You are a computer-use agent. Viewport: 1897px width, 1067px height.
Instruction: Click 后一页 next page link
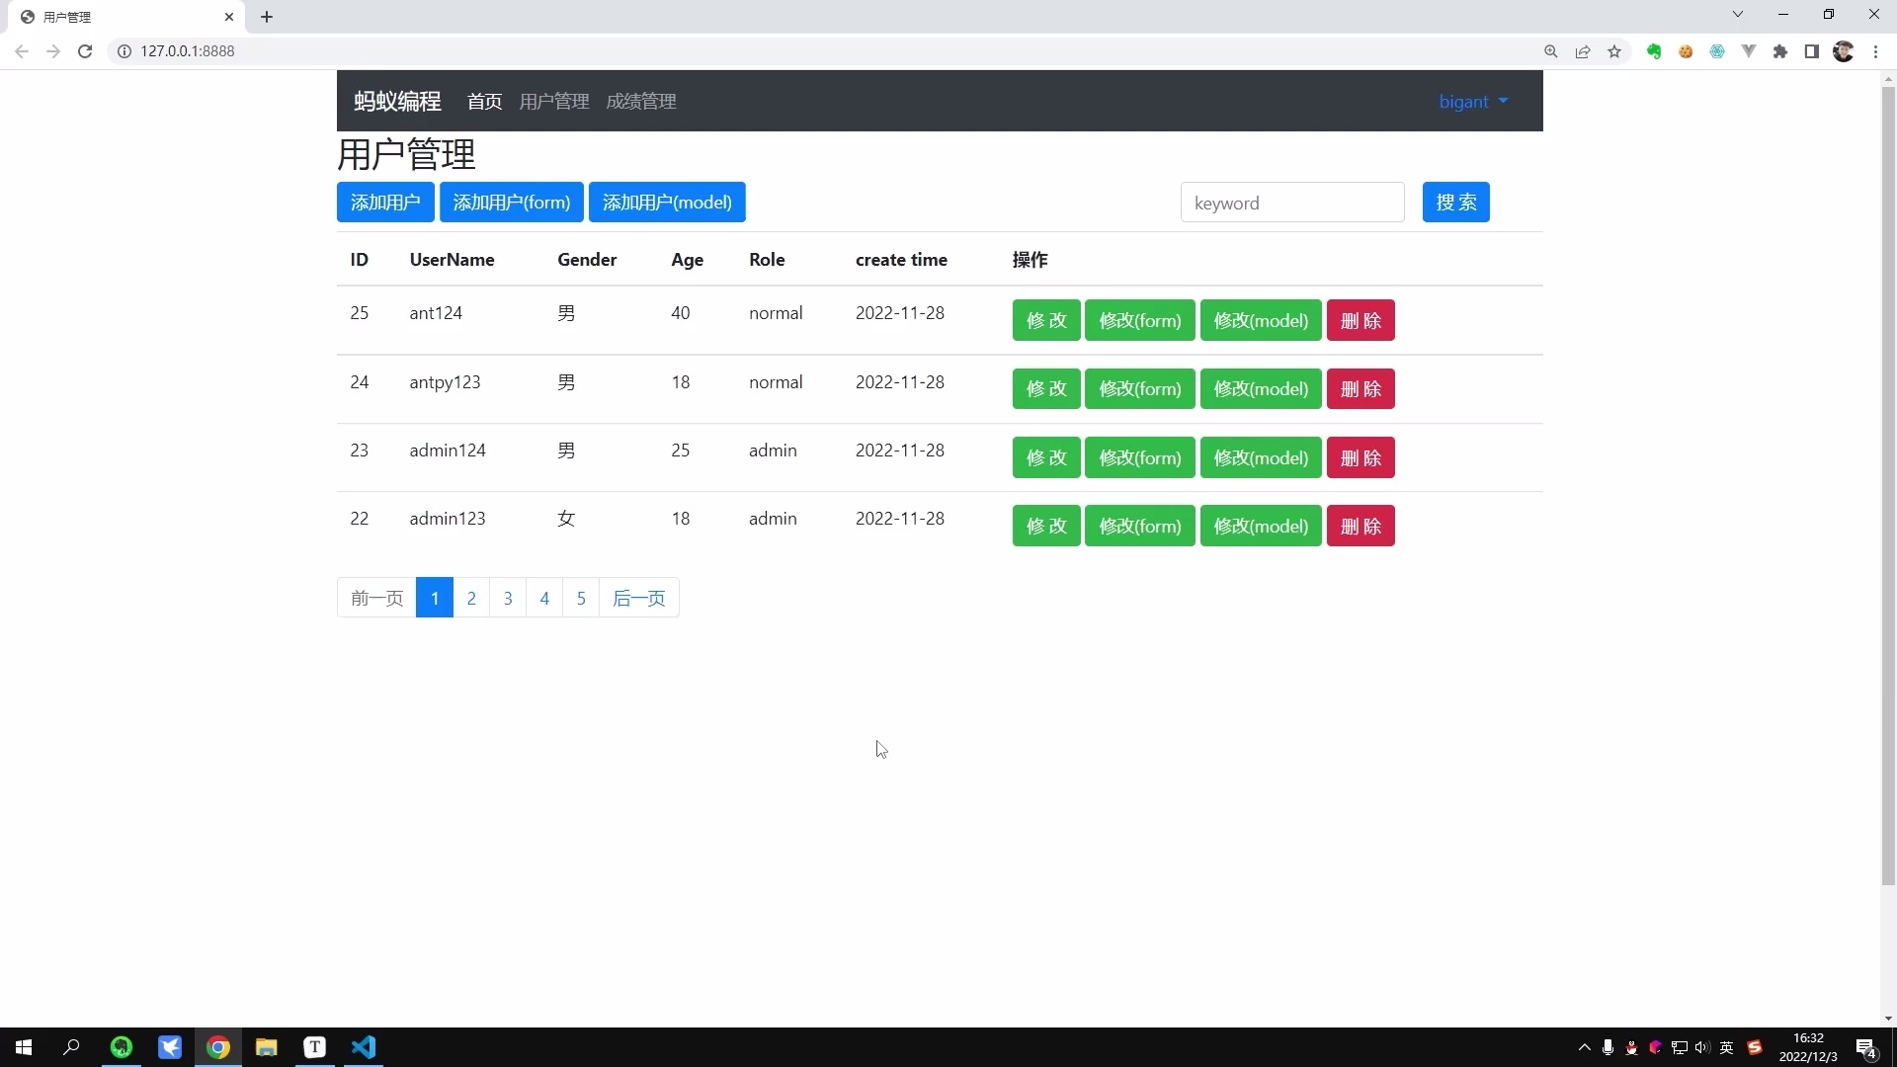tap(639, 598)
